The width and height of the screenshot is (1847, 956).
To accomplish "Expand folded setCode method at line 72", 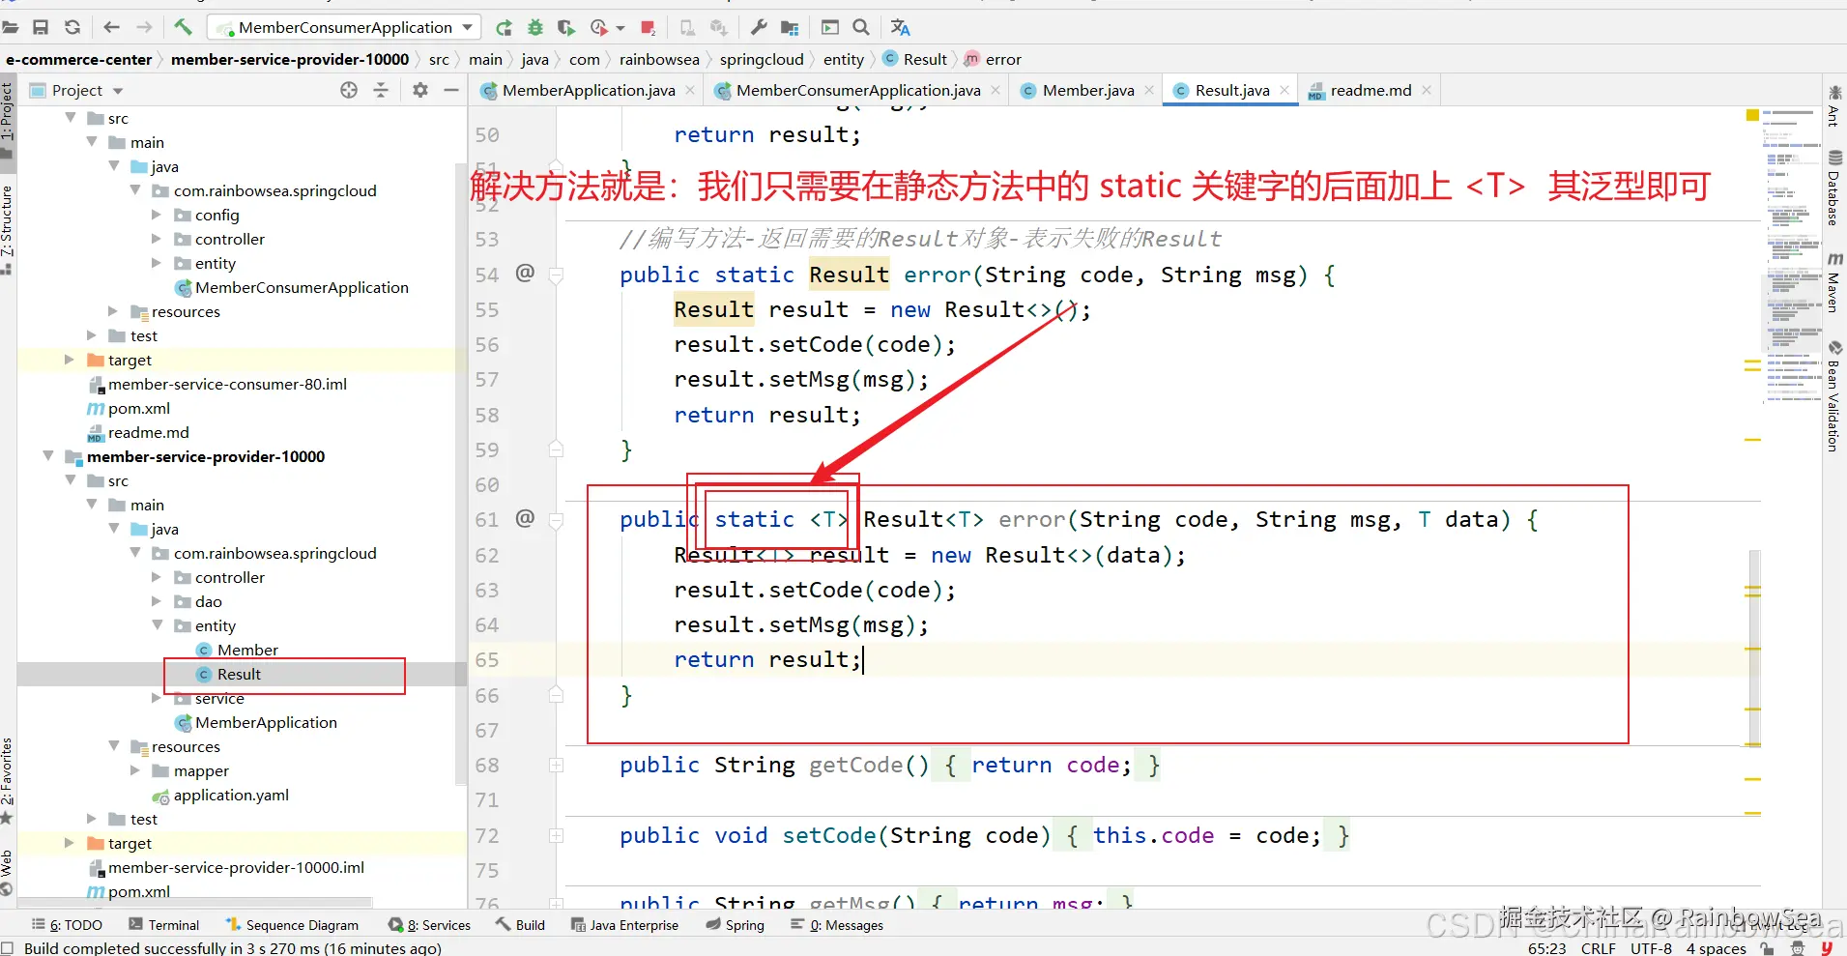I will click(557, 836).
